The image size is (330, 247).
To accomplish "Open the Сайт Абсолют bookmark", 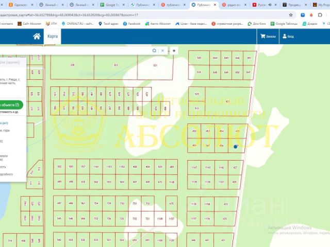I will point(29,24).
